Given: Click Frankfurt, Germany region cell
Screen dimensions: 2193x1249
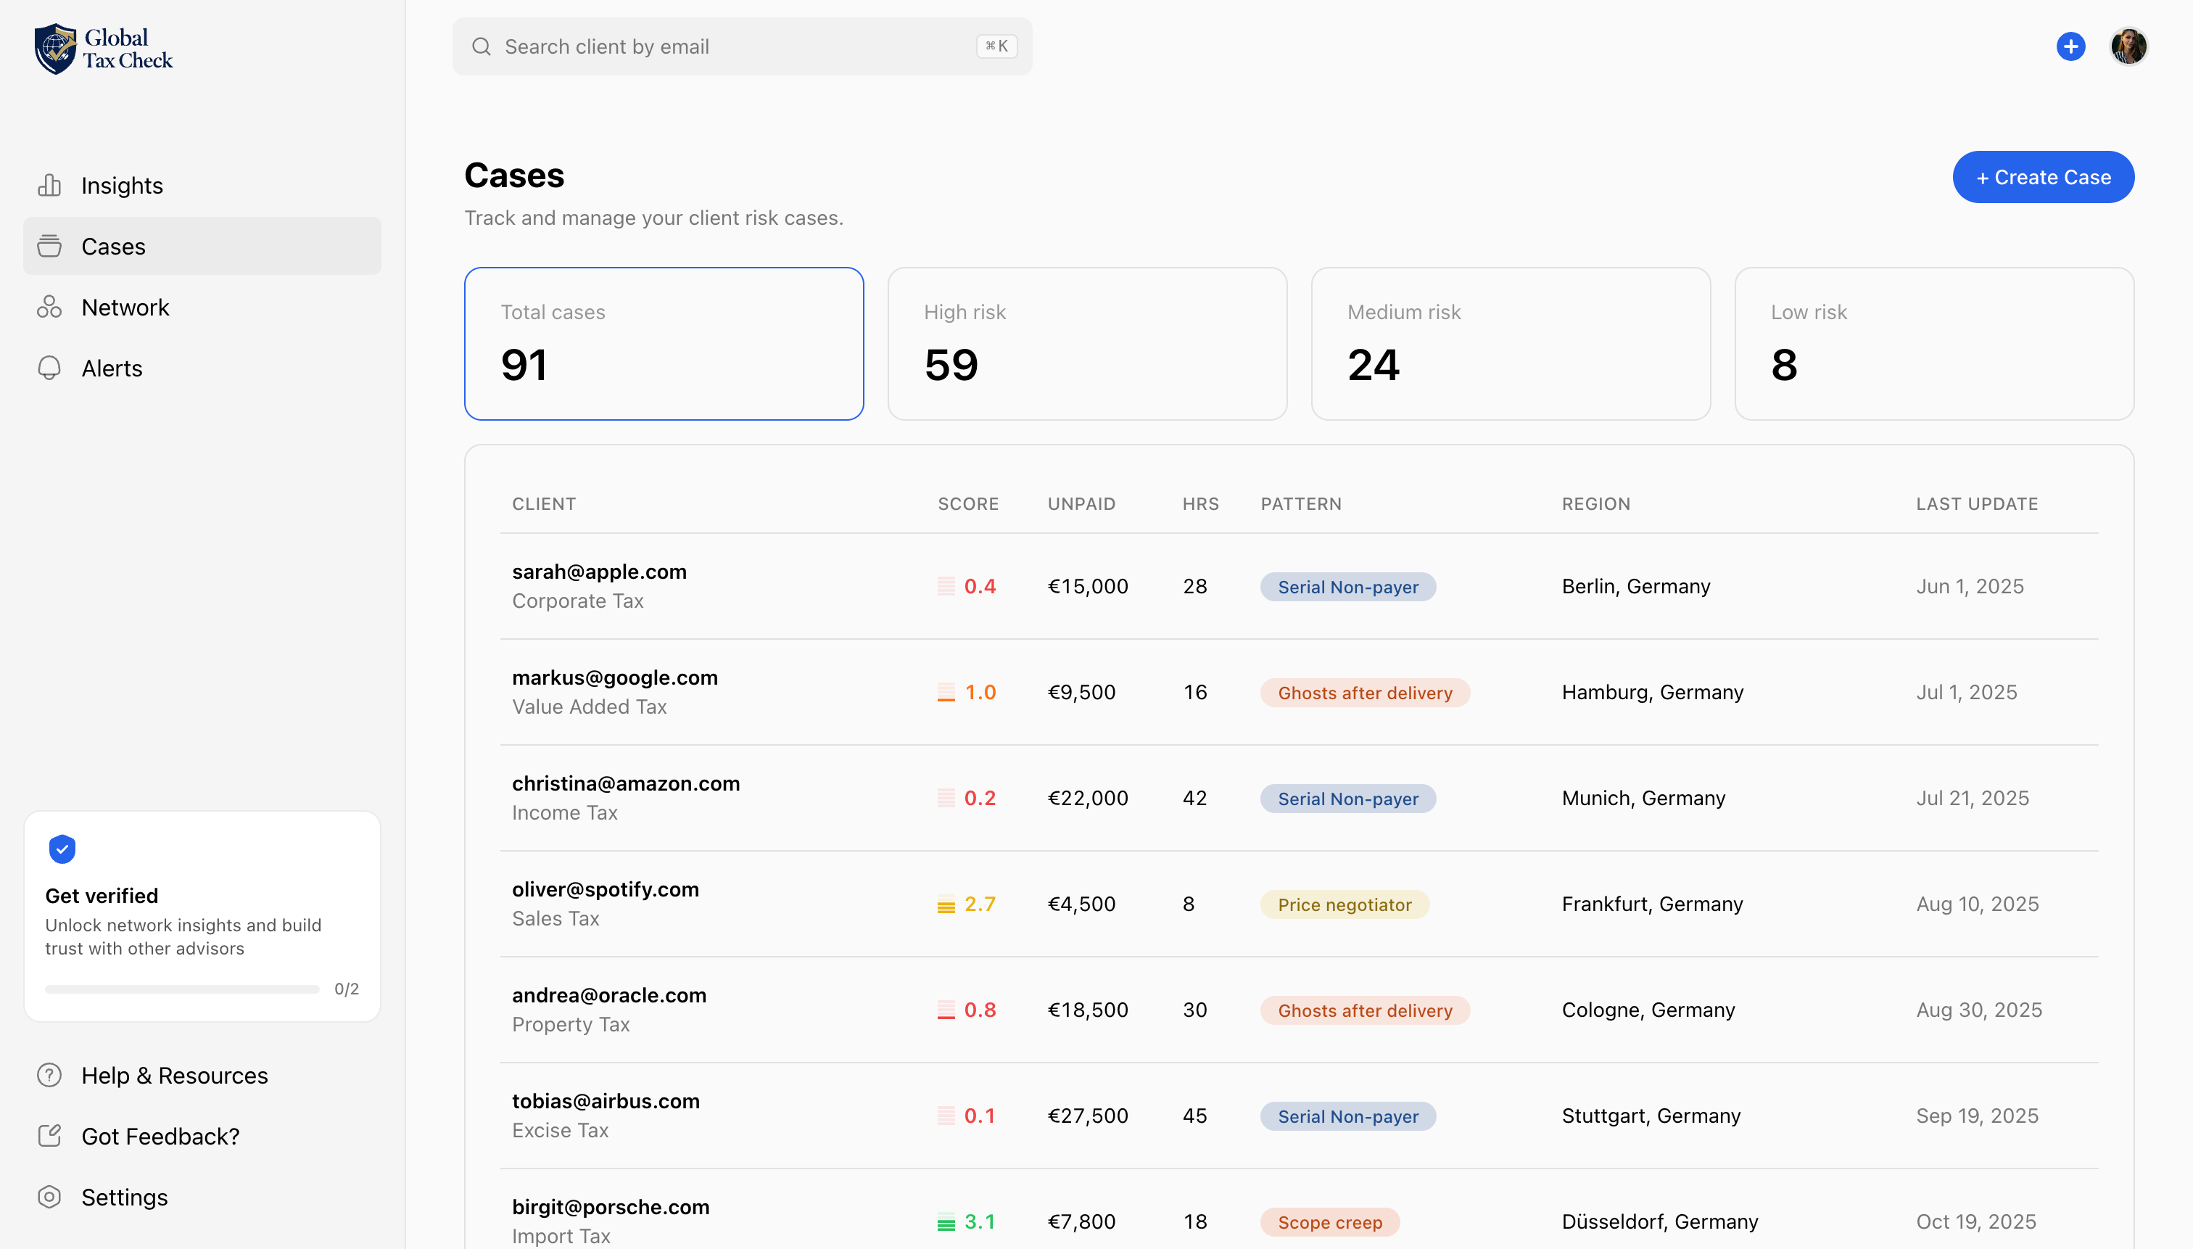Looking at the screenshot, I should pos(1652,904).
